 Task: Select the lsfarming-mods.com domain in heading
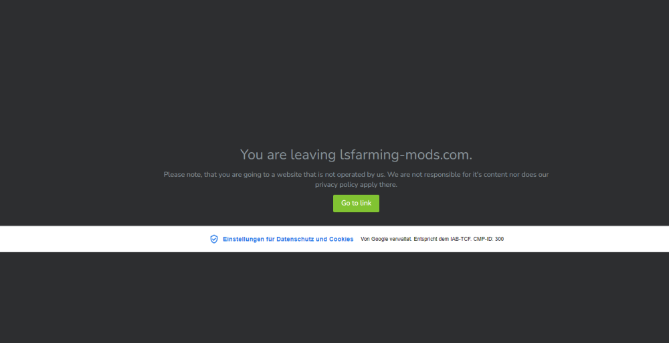pyautogui.click(x=406, y=154)
